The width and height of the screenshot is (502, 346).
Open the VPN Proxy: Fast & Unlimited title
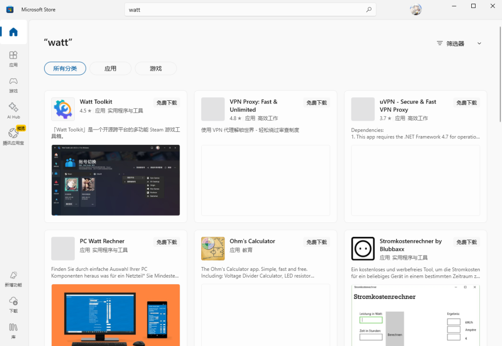(x=254, y=105)
